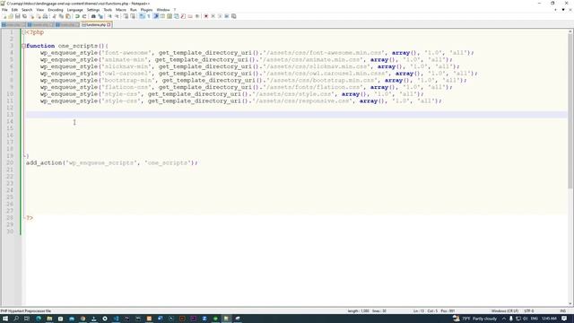The height and width of the screenshot is (323, 574).
Task: Open Windows Start menu
Action: [x=5, y=319]
